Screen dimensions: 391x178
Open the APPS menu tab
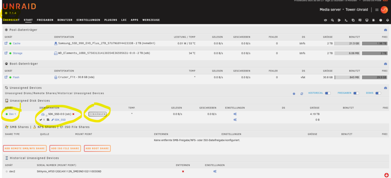coord(135,20)
